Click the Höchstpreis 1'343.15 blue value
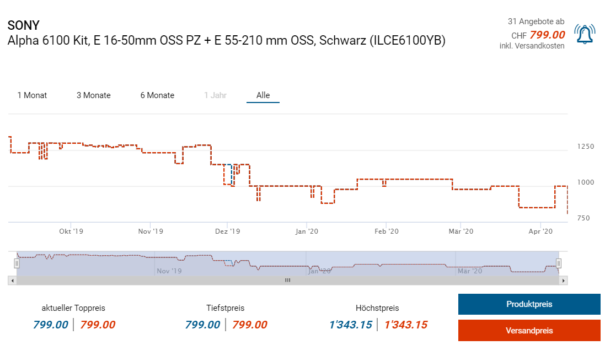This screenshot has width=605, height=345. tap(350, 325)
